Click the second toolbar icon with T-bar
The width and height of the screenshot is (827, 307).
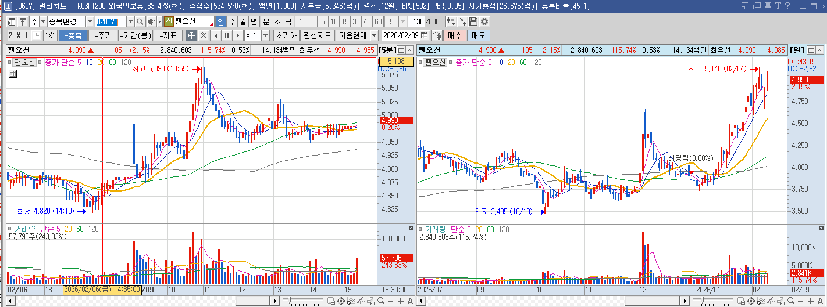[x=23, y=21]
